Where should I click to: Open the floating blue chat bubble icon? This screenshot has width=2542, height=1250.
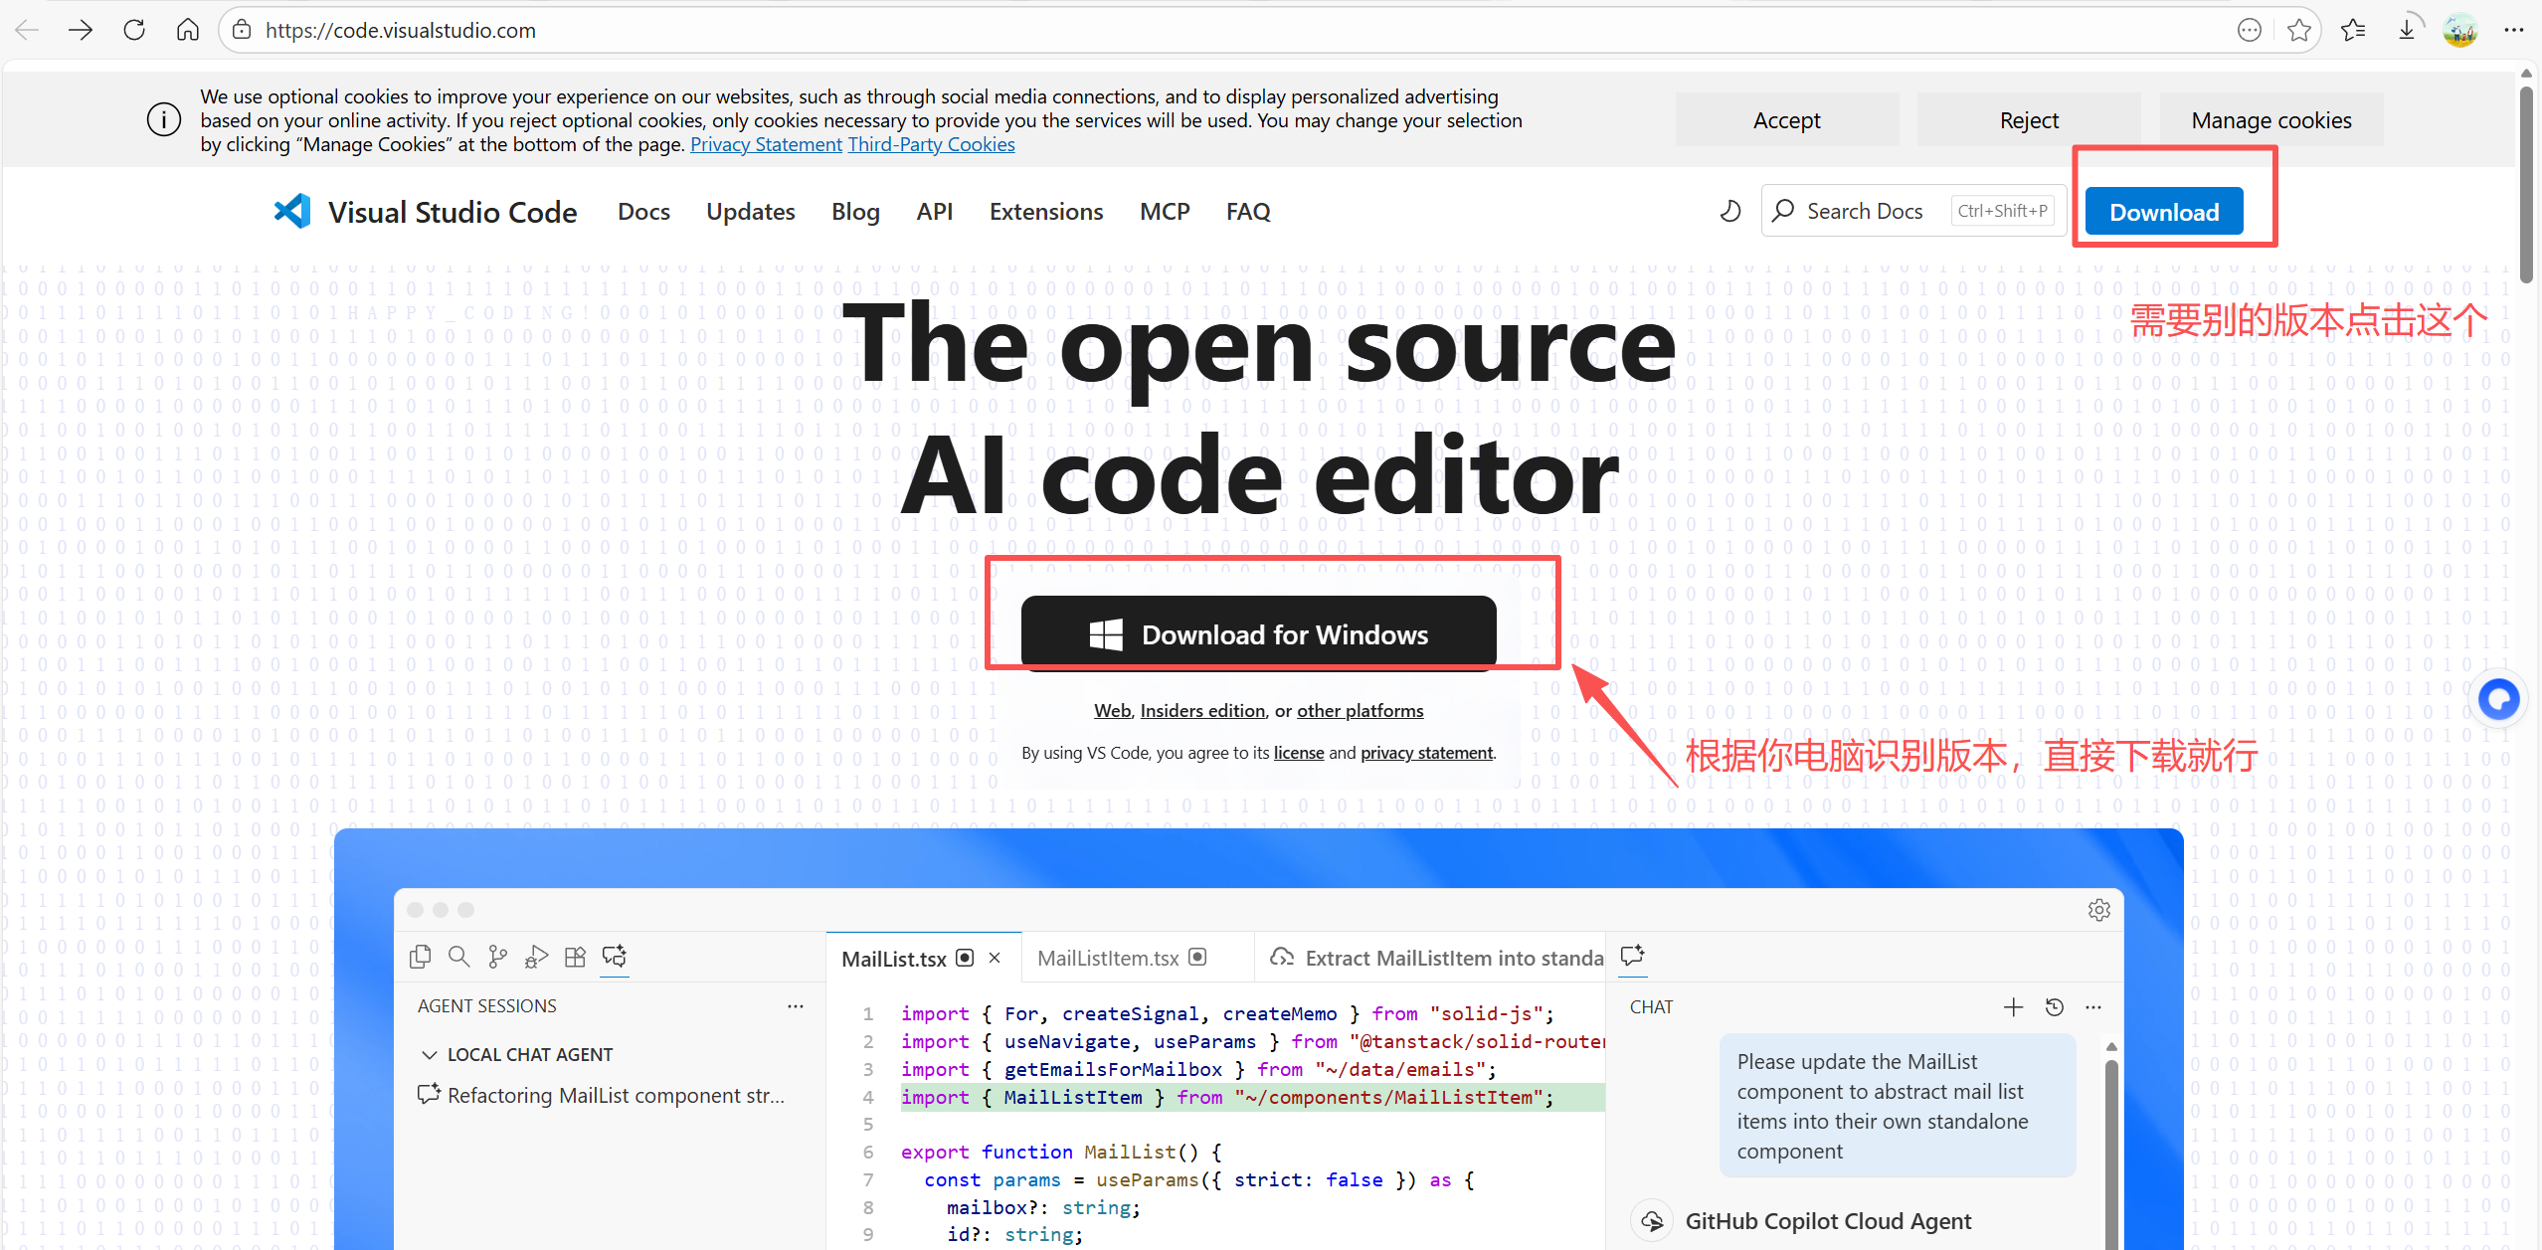tap(2498, 698)
